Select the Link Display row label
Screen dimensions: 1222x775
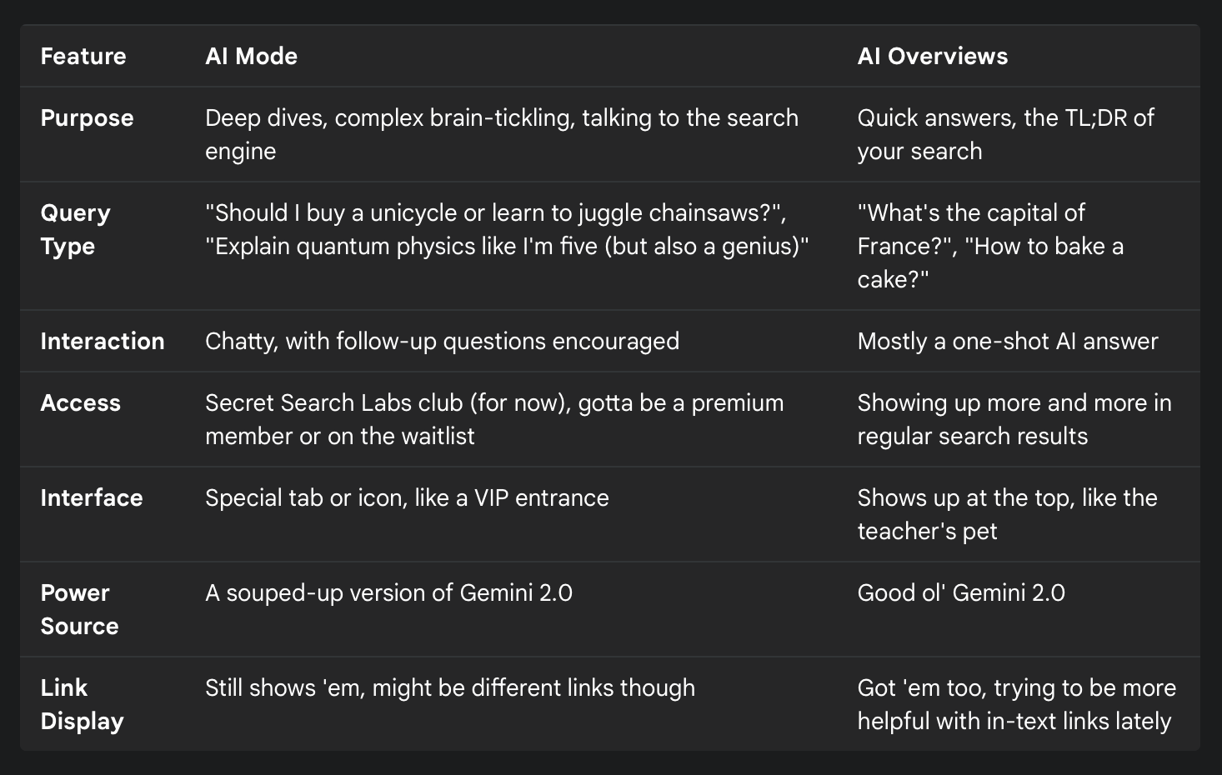tap(82, 704)
